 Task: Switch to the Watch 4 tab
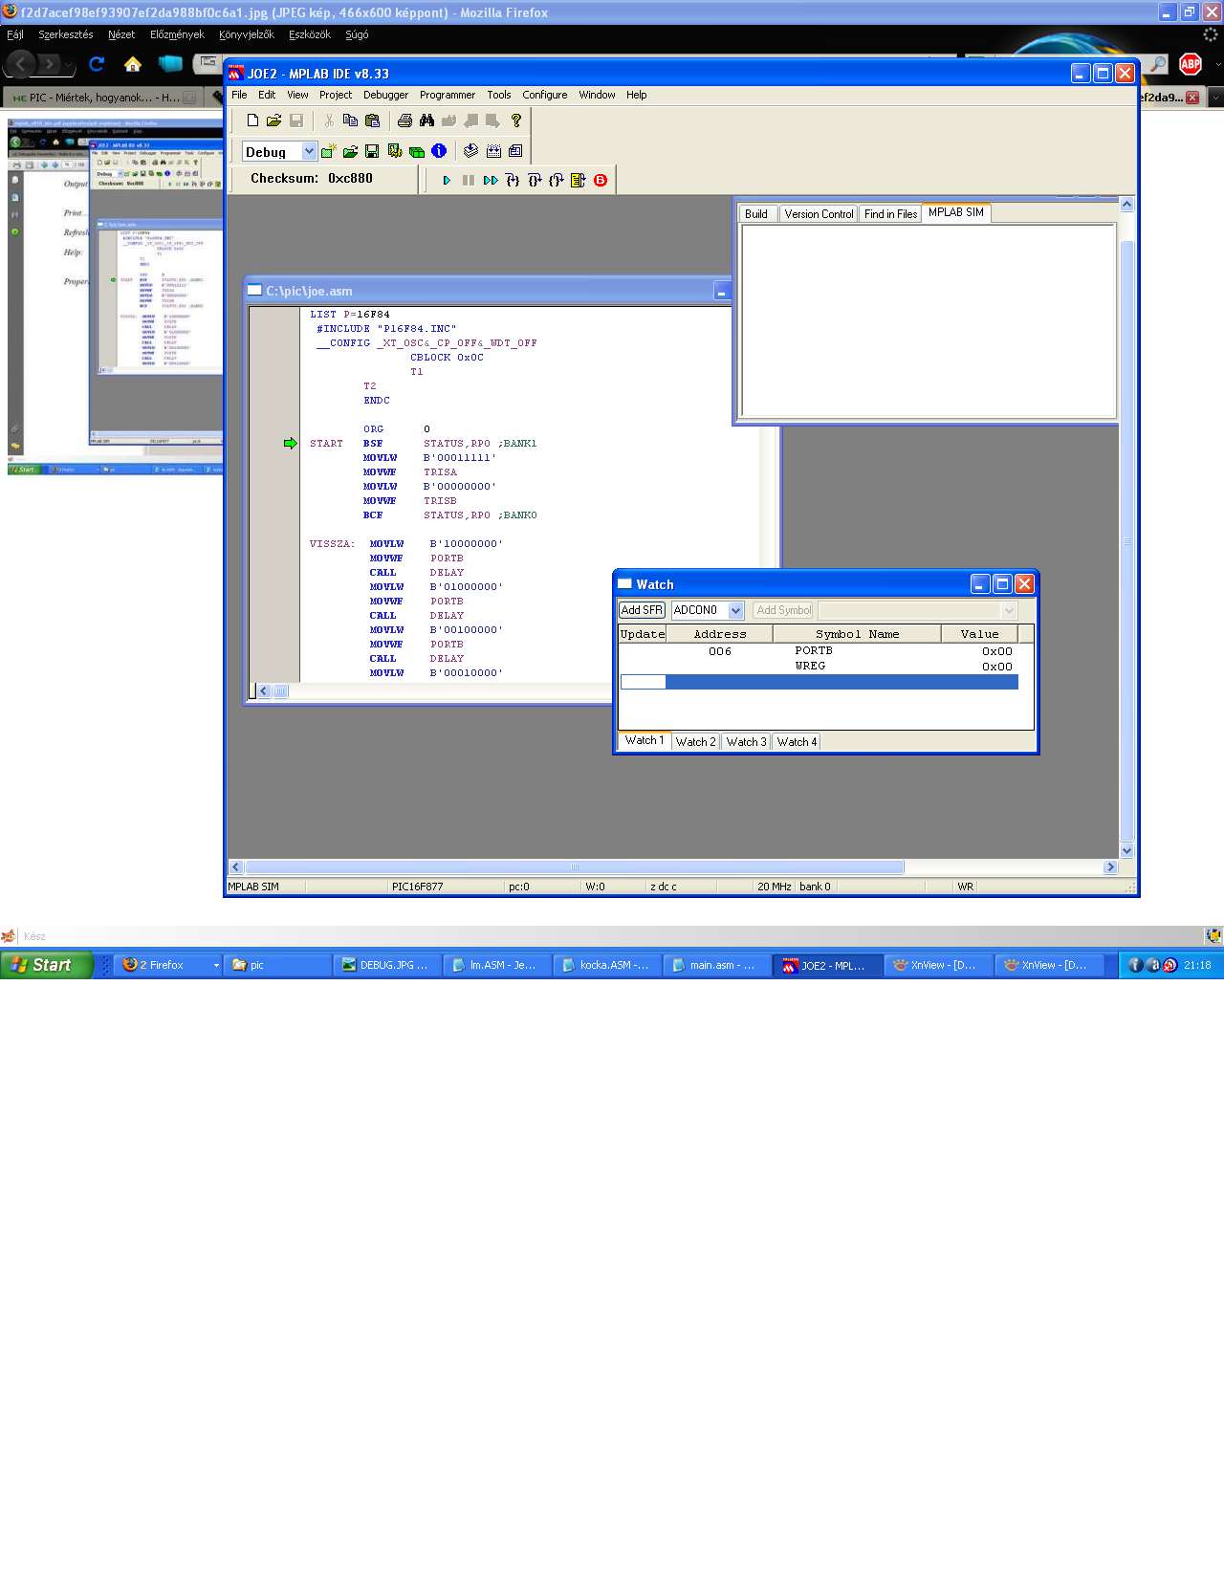pos(797,742)
